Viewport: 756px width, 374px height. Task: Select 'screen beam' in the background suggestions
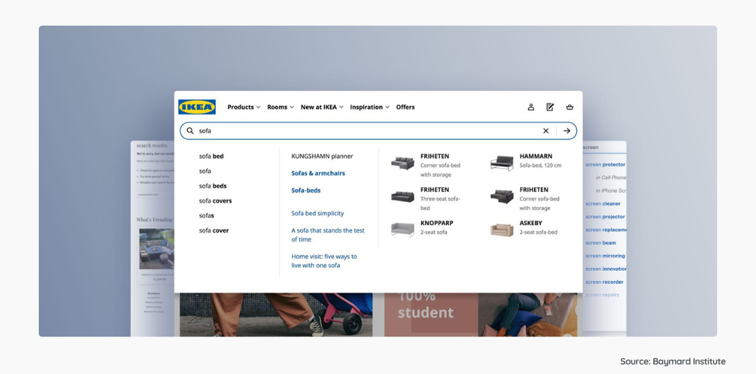[600, 243]
